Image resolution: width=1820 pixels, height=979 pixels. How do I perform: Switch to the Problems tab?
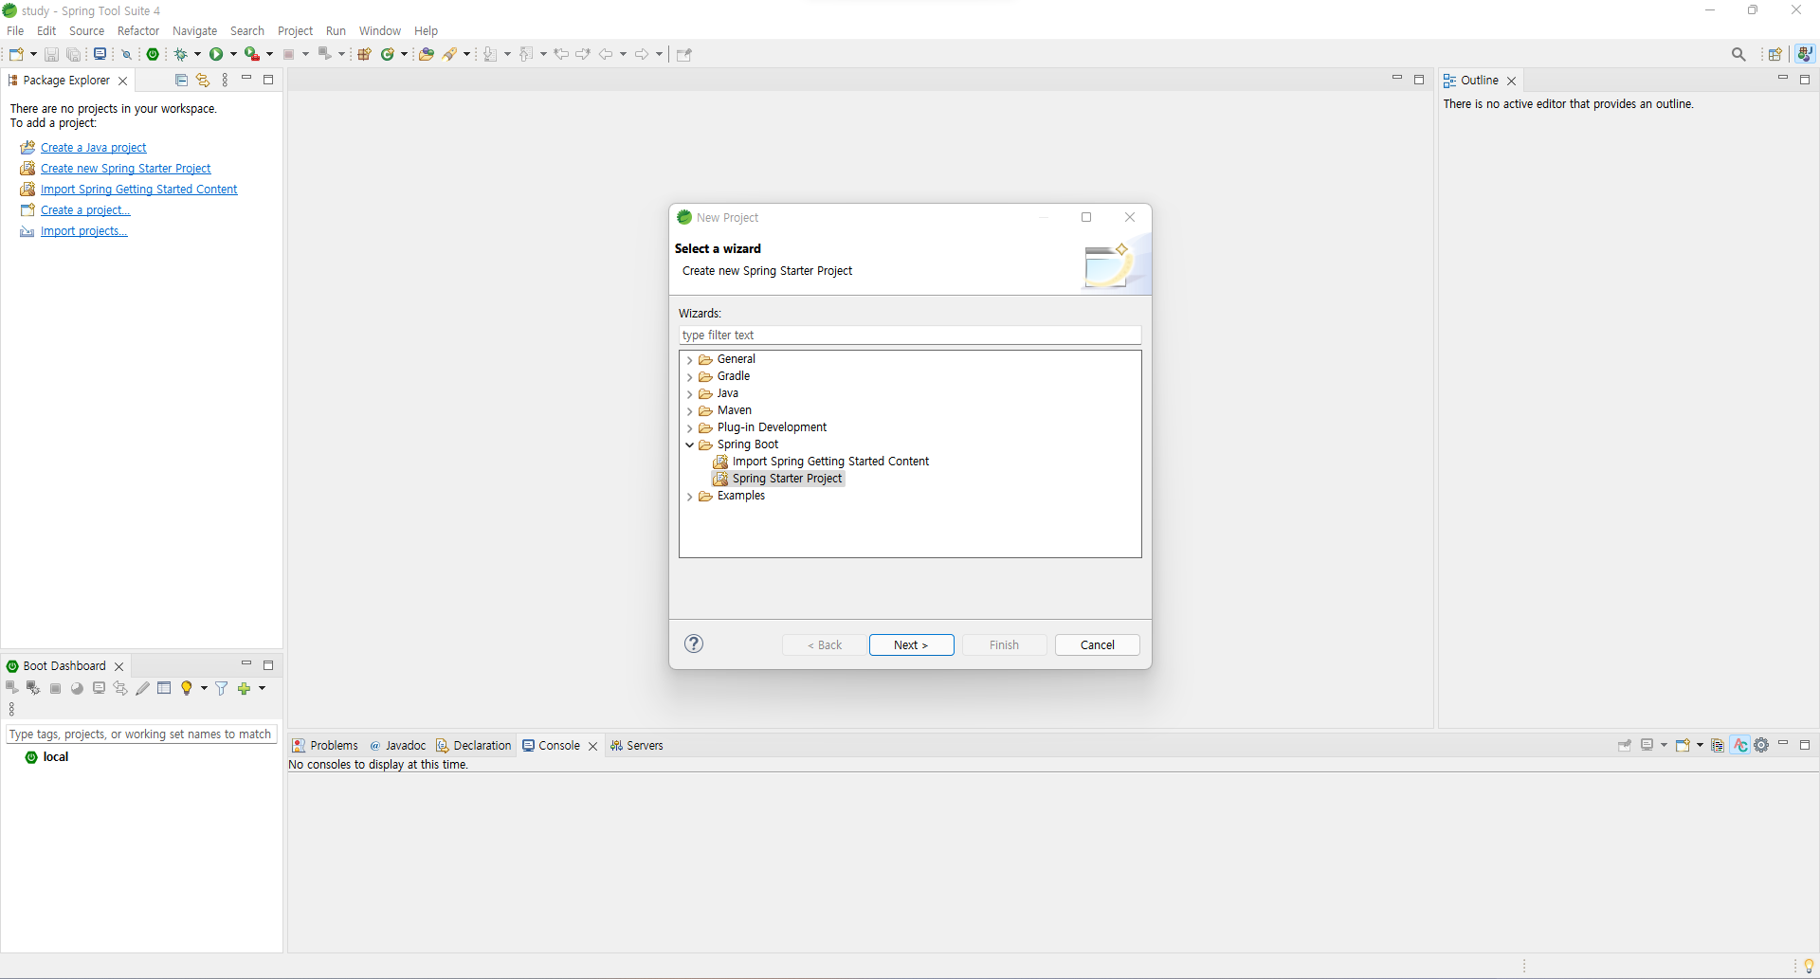coord(325,746)
